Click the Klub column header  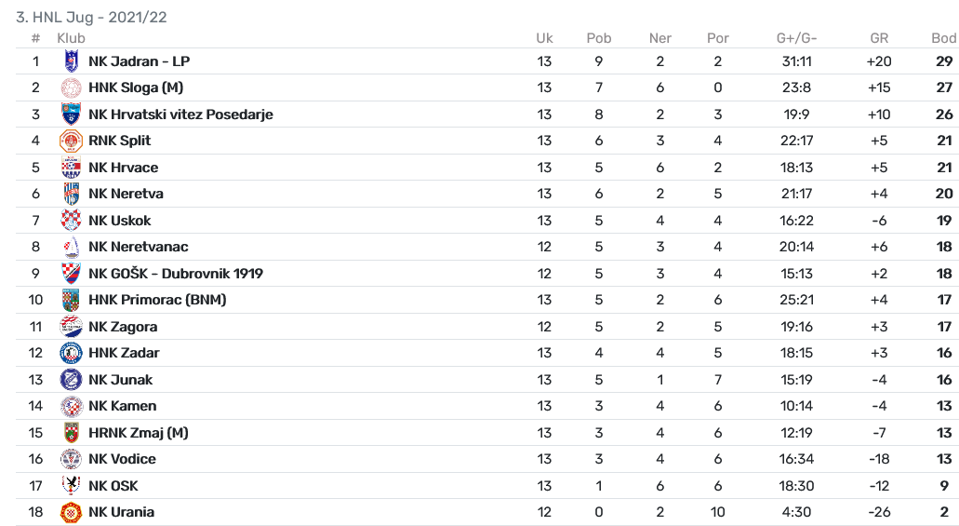coord(71,38)
